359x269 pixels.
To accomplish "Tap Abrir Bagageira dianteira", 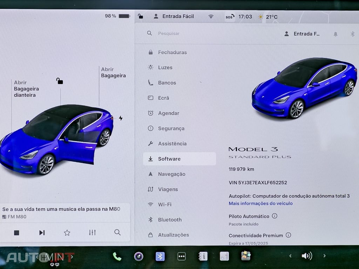I will pos(26,89).
